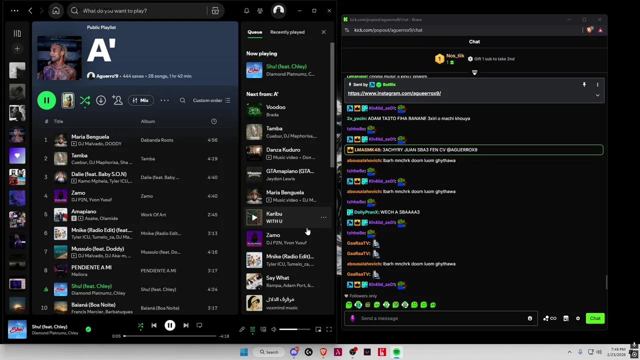Open Browse icon beside Spotify search

pyautogui.click(x=215, y=10)
